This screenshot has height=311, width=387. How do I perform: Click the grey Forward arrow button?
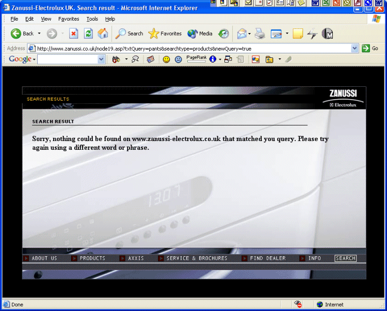[x=52, y=34]
